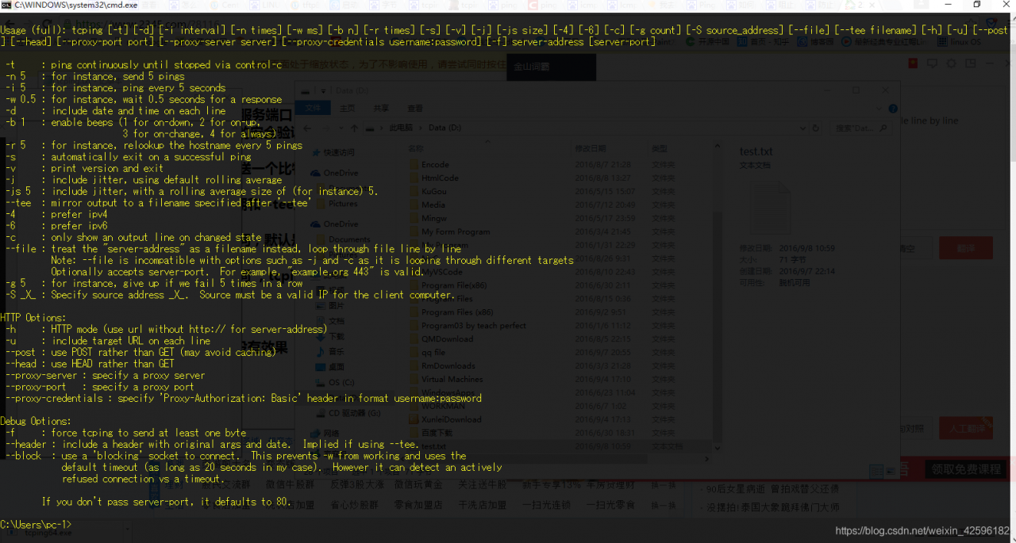Click the file list scrollbar up arrow

pos(718,147)
